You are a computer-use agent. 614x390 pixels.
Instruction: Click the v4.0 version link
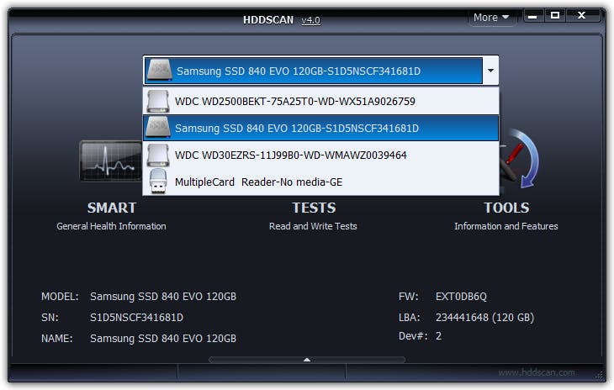(310, 20)
